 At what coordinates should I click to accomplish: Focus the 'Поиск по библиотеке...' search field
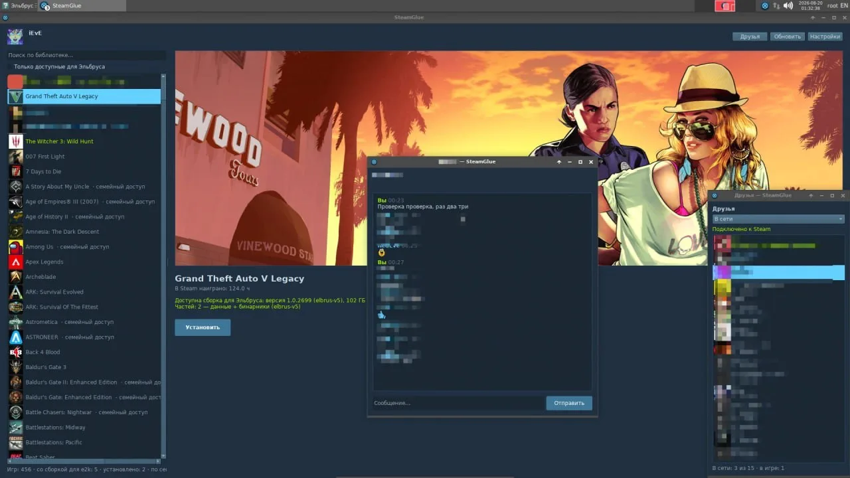pos(86,55)
